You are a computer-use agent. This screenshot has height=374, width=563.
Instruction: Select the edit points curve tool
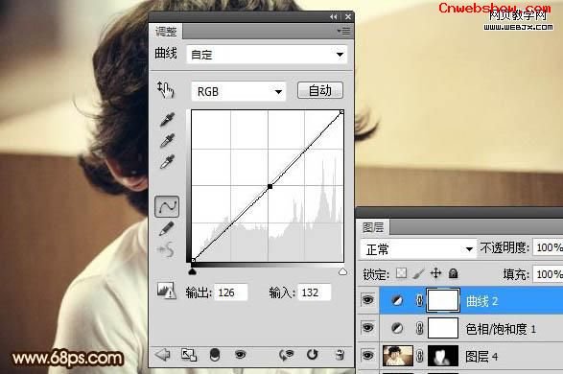(x=167, y=206)
